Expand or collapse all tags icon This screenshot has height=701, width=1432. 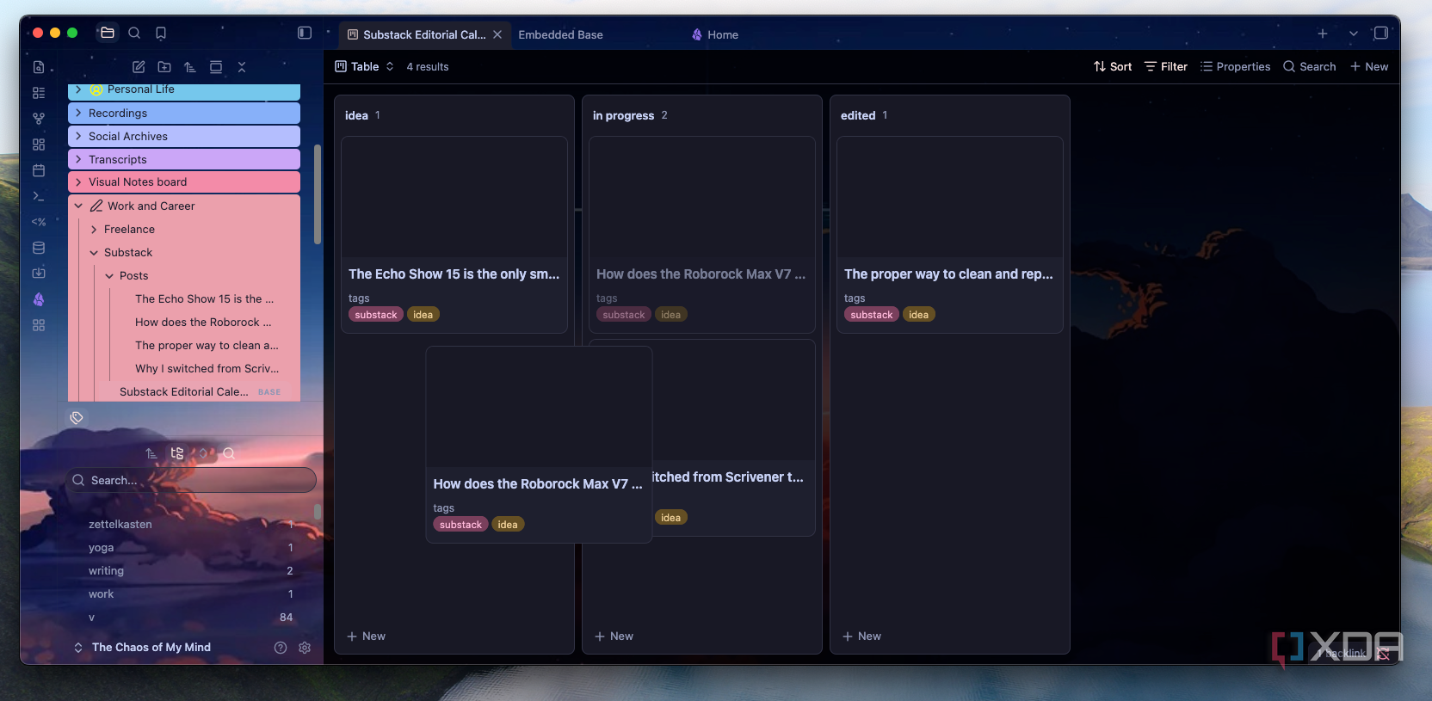[x=203, y=453]
